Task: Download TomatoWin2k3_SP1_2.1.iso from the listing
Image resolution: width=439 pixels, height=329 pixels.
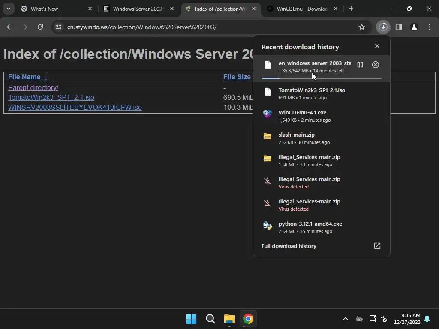Action: 51,97
